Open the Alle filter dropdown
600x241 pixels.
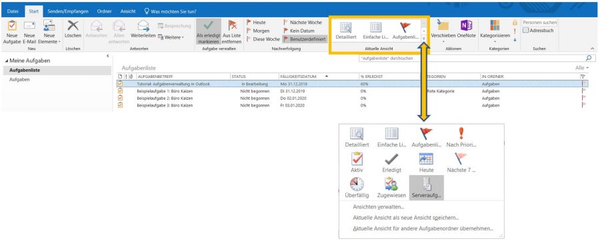tap(582, 68)
